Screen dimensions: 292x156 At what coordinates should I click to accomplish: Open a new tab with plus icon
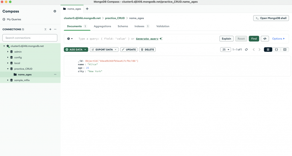[x=87, y=9]
